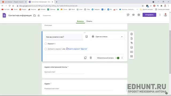The width and height of the screenshot is (171, 96).
Task: Click the Развернутый ответ placeholder
Action: click(52, 89)
